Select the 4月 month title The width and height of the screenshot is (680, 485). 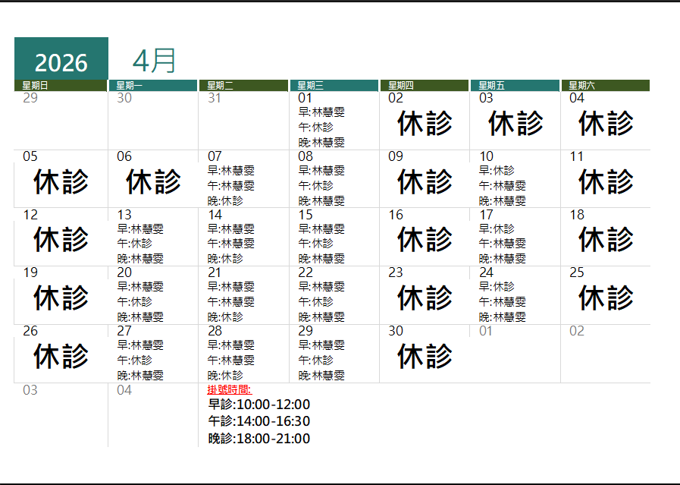155,58
